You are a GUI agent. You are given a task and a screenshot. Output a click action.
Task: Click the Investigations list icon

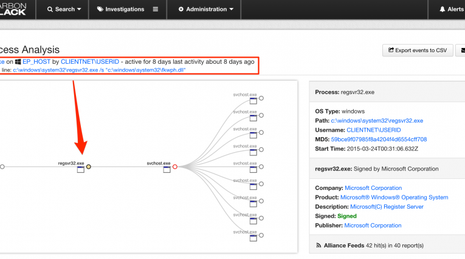pos(156,9)
